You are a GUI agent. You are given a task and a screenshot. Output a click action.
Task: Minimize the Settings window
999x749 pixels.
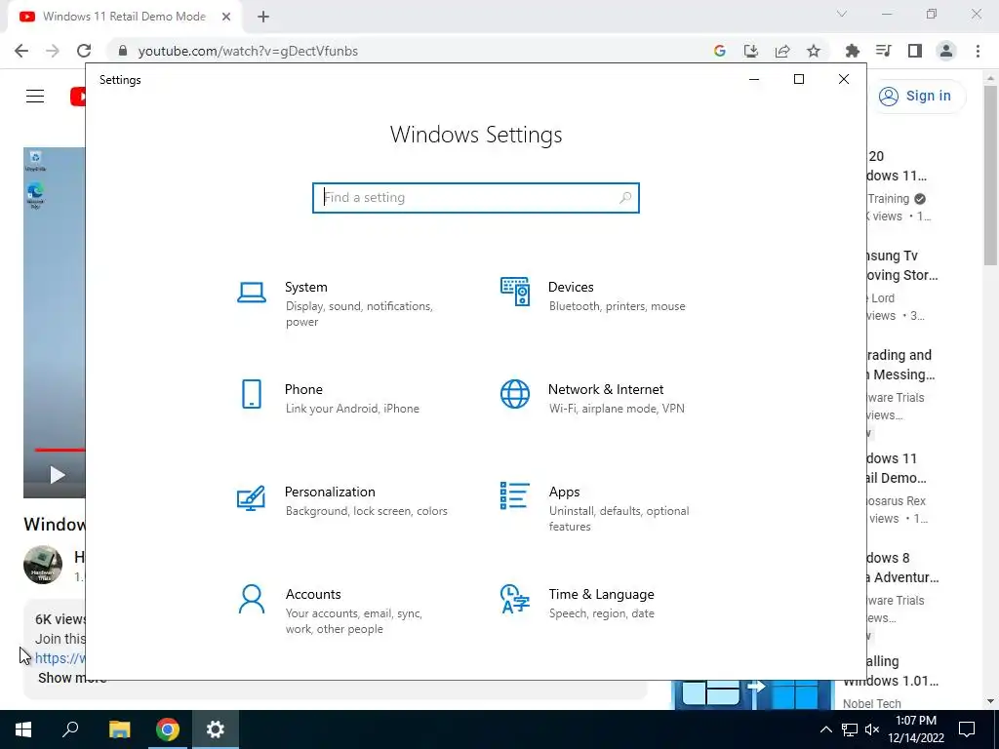click(x=754, y=79)
